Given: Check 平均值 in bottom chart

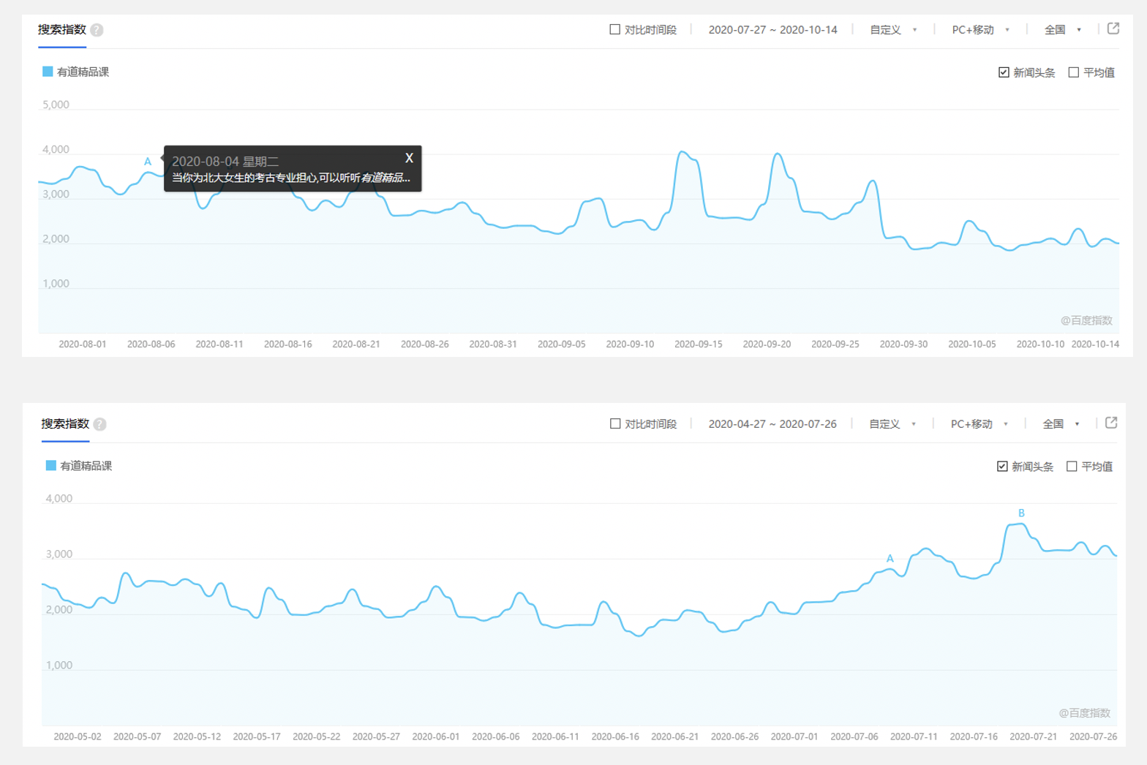Looking at the screenshot, I should point(1072,467).
